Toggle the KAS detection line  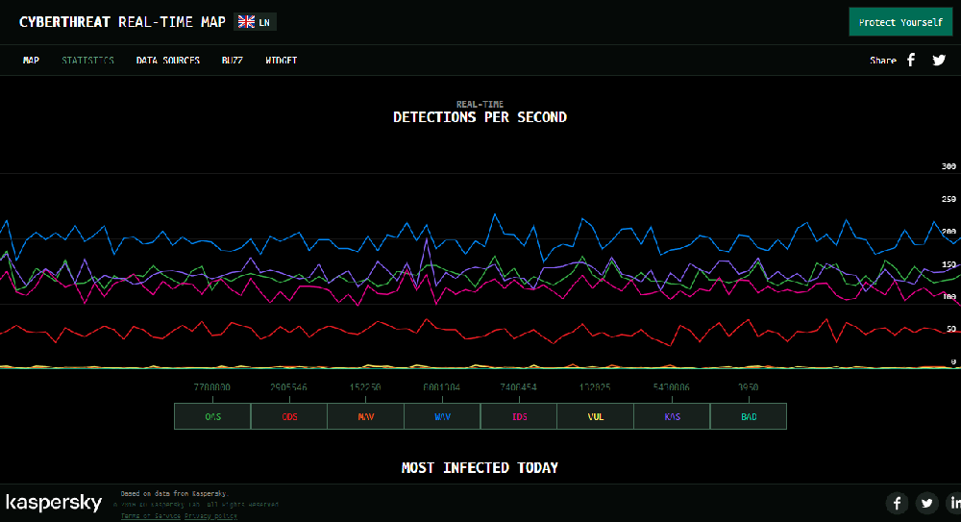(672, 416)
